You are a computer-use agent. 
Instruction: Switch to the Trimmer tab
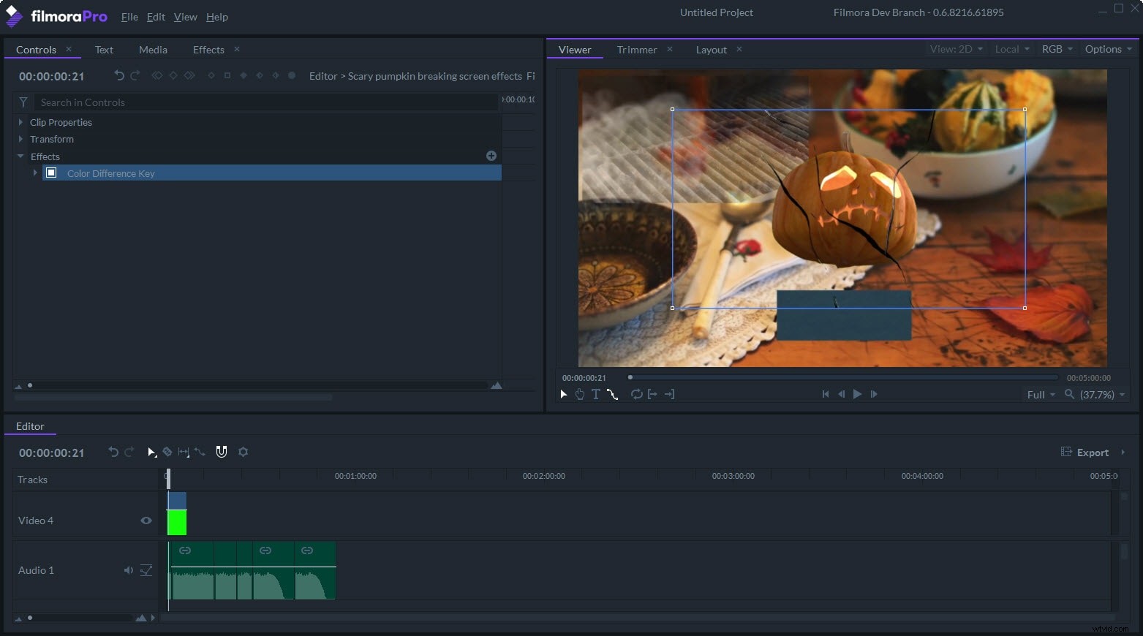pos(636,49)
